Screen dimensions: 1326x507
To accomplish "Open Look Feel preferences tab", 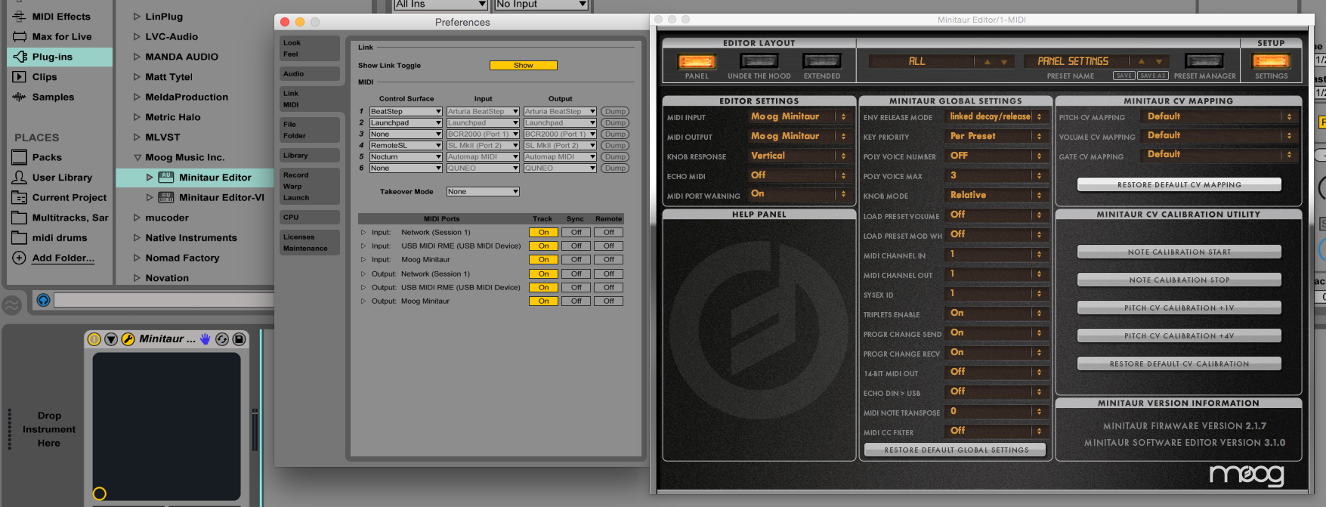I will coord(310,48).
